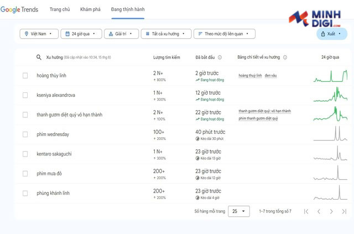354x234 pixels.
Task: Click the duration clock icon for kentaro sakaguchi
Action: point(197,158)
